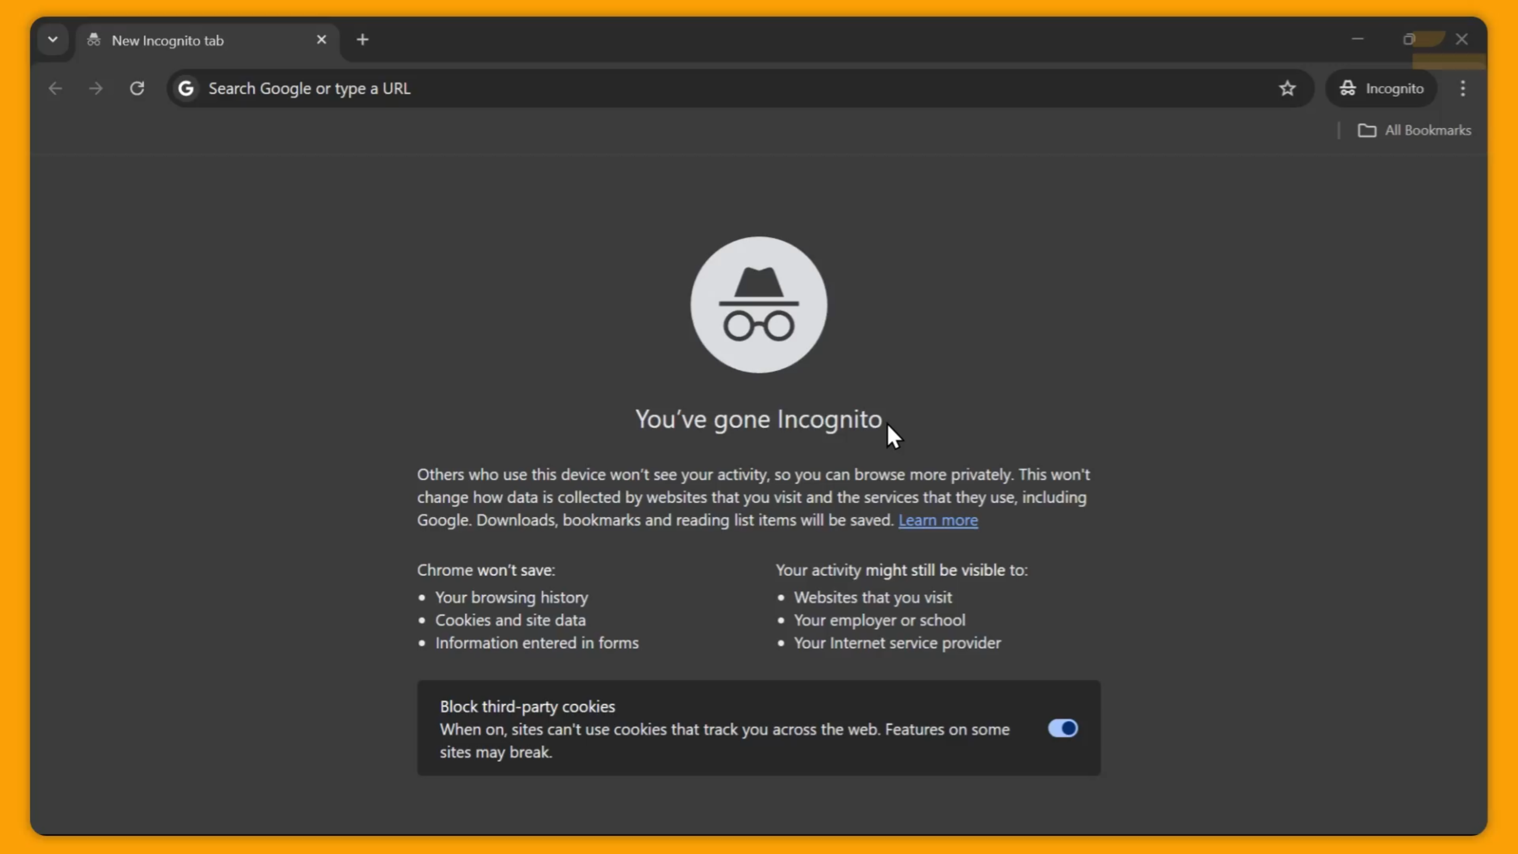Viewport: 1518px width, 854px height.
Task: Minimize the Chrome window
Action: [1358, 39]
